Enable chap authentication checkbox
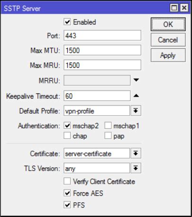Viewport: 192px width, 217px height. (x=67, y=136)
